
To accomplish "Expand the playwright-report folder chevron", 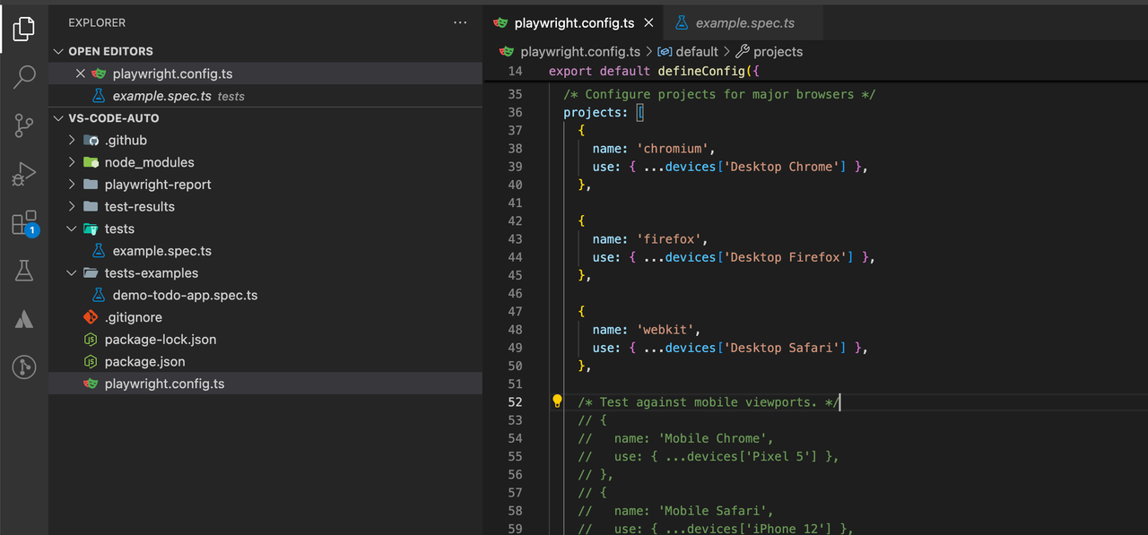I will 73,185.
